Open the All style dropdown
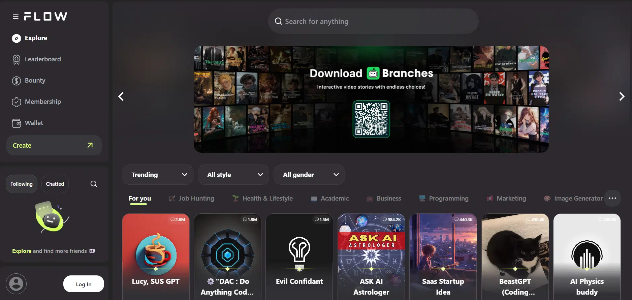The height and width of the screenshot is (300, 632). (233, 175)
